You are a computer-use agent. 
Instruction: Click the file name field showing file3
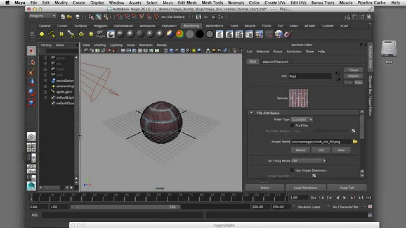point(310,76)
